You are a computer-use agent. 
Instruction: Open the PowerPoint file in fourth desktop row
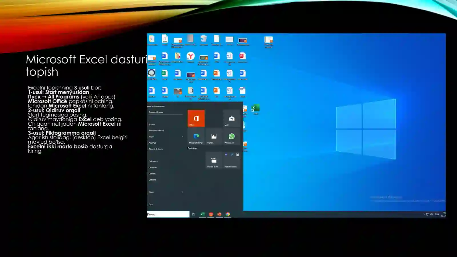(x=217, y=92)
